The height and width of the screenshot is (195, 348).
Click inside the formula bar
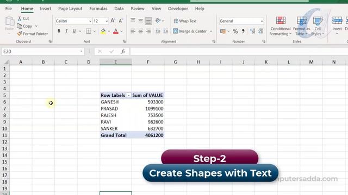click(x=239, y=51)
